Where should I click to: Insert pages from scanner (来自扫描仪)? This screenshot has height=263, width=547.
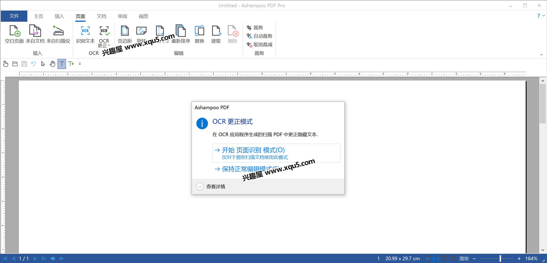click(x=58, y=34)
